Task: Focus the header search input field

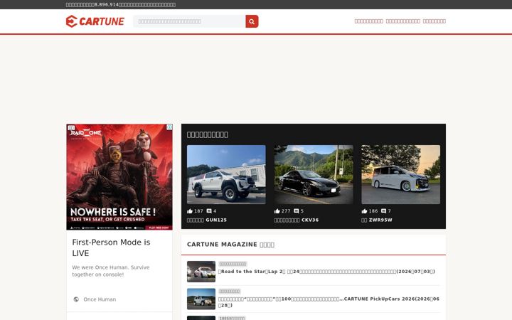Action: pyautogui.click(x=189, y=21)
